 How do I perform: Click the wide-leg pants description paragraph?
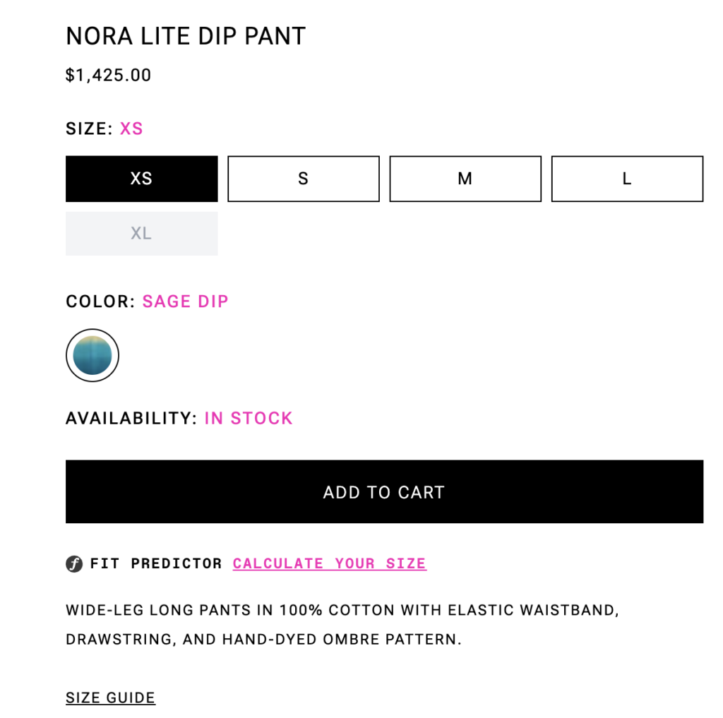342,624
